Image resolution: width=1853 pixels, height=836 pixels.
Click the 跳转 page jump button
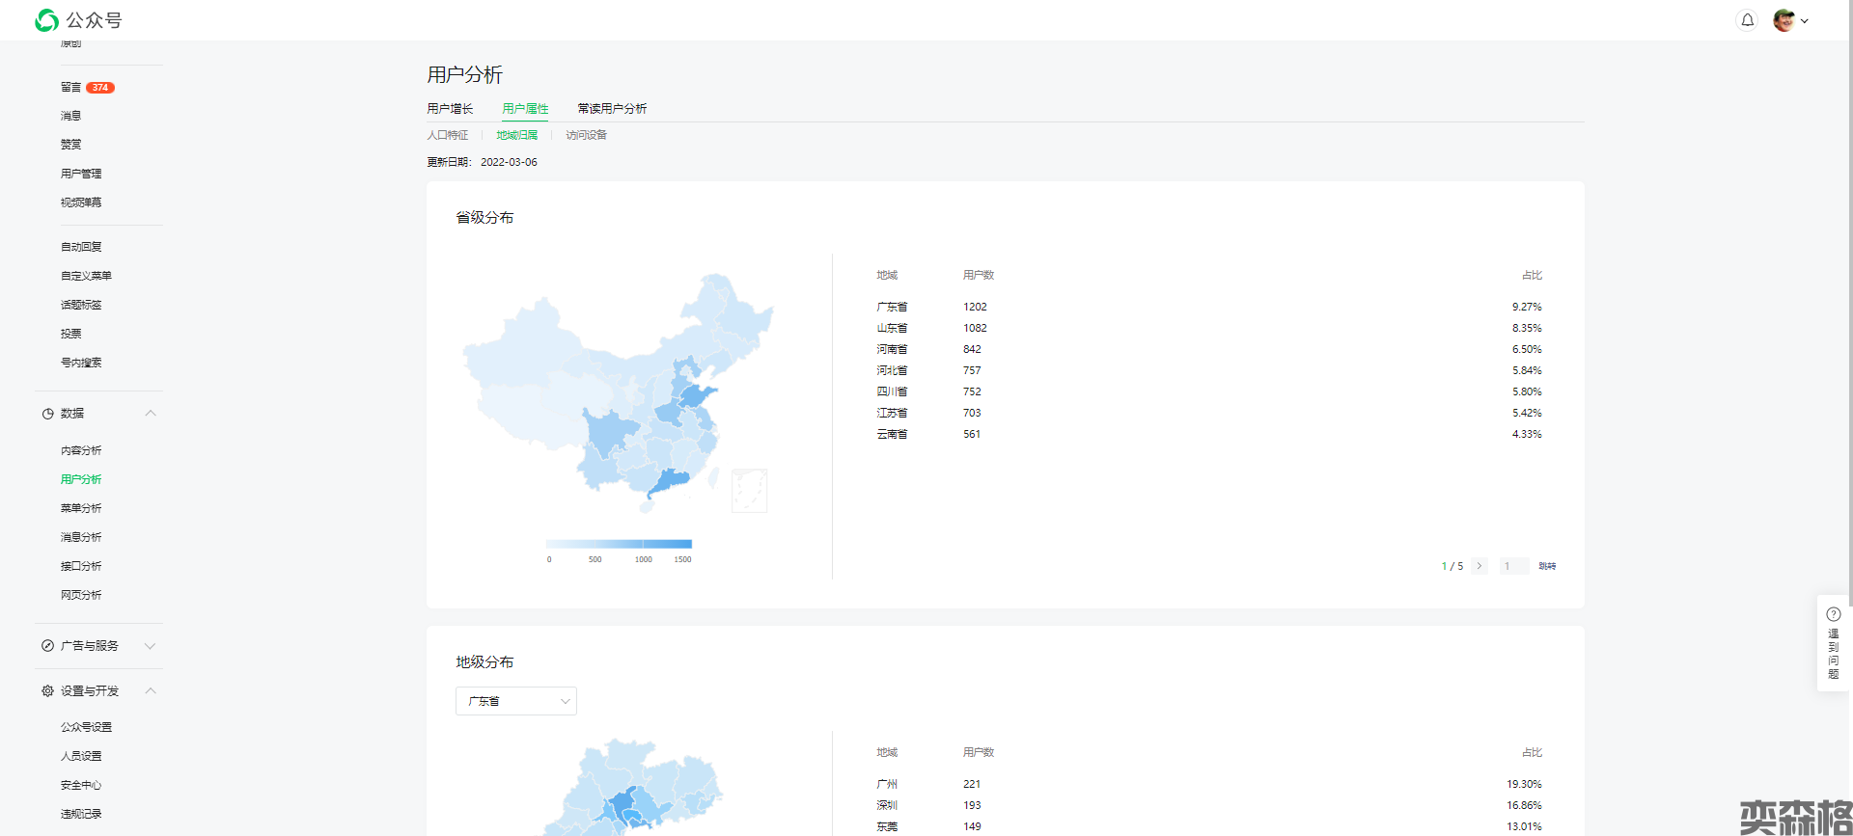pyautogui.click(x=1547, y=566)
